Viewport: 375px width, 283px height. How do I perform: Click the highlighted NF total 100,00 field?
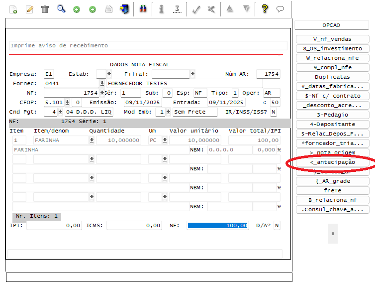coord(218,226)
